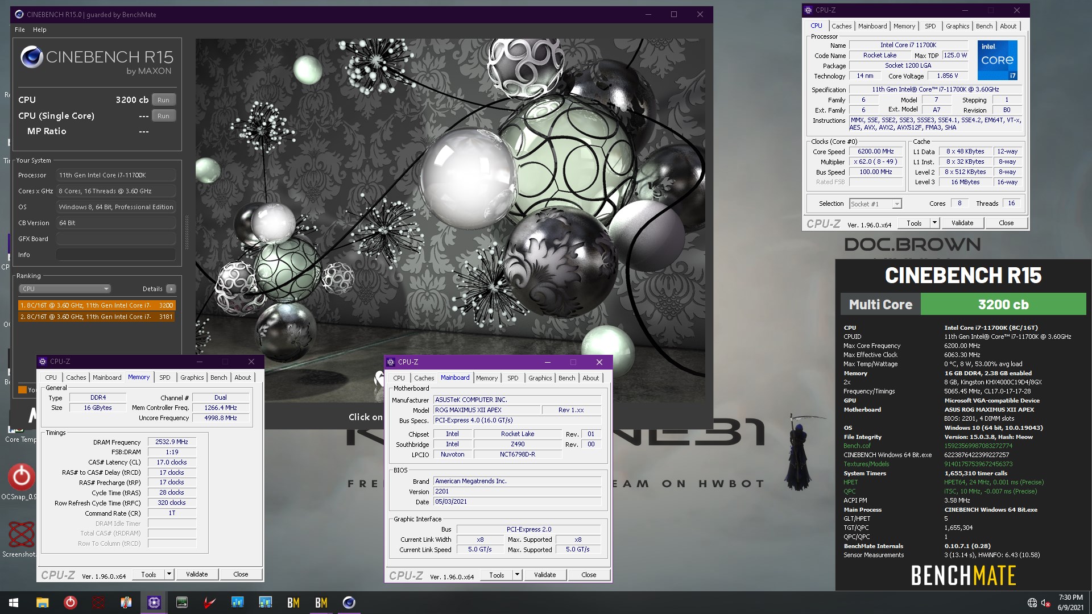Select Graphics tab in Mainboard CPU-Z window

(540, 378)
